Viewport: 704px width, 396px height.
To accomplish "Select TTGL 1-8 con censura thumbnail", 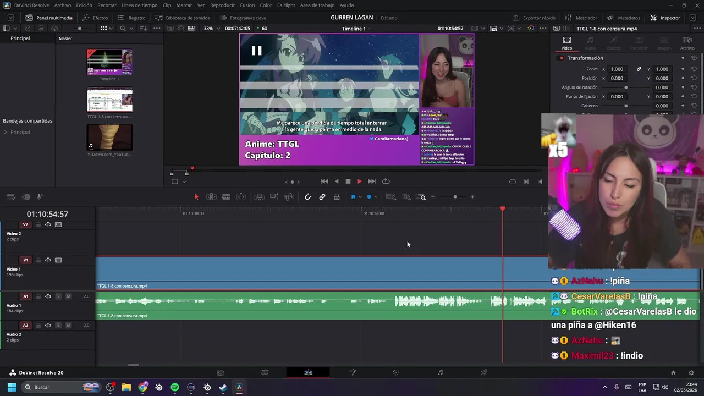I will [109, 100].
